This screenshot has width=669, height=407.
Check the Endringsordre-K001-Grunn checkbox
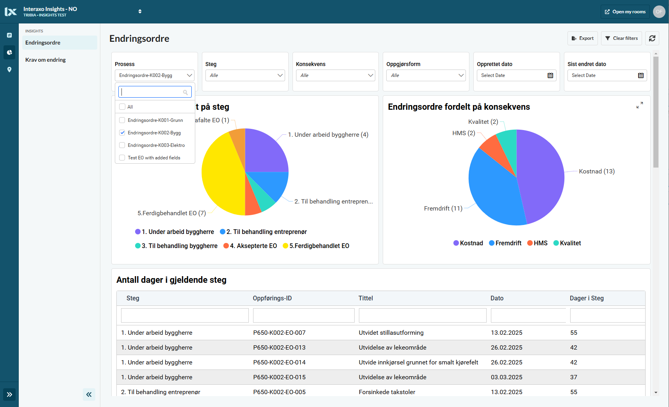[x=122, y=120]
